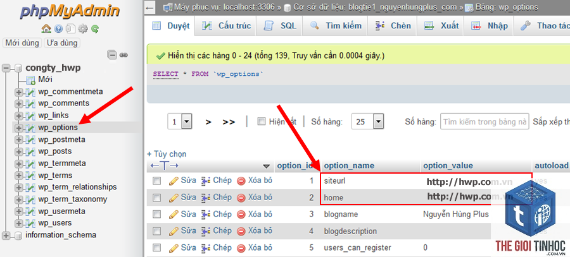
Task: Toggle the show-all rows checkbox
Action: point(262,121)
